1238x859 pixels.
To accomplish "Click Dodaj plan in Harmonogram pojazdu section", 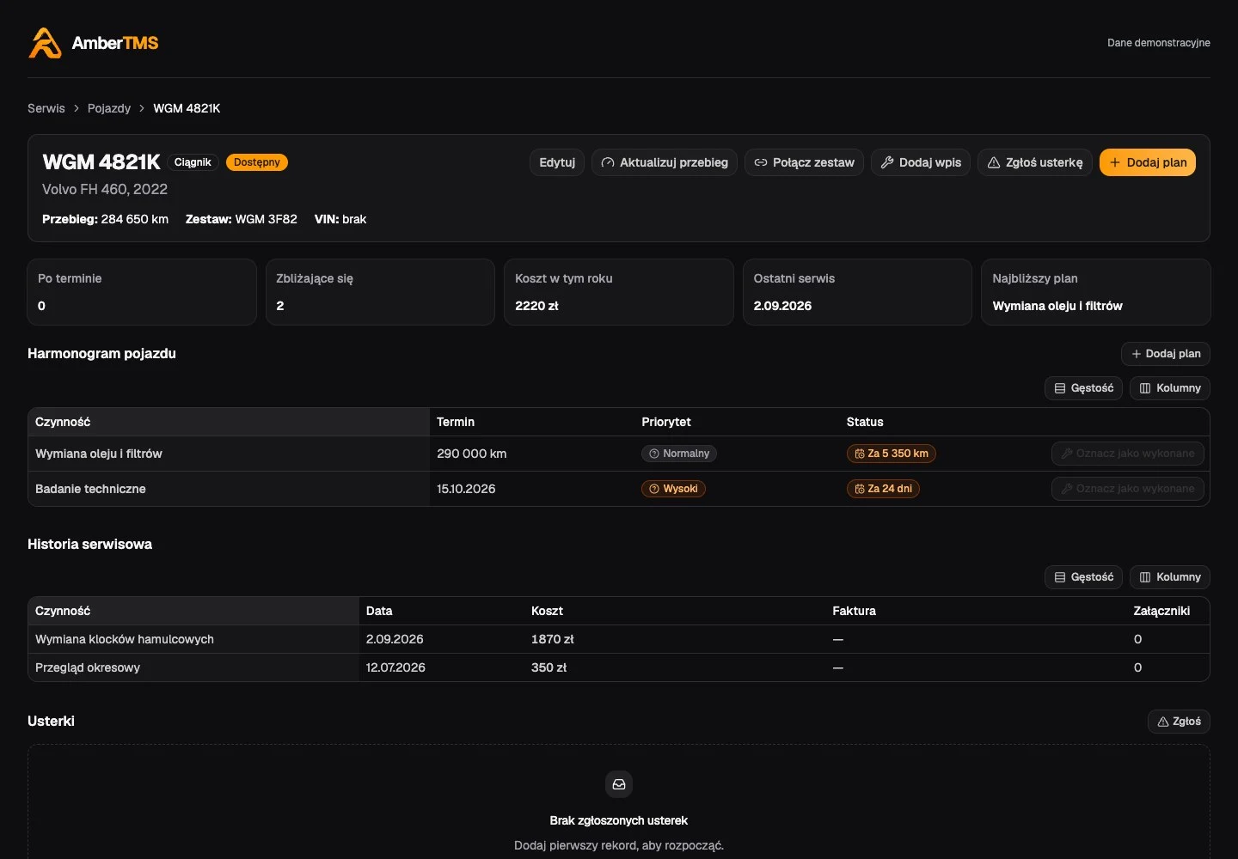I will pos(1166,354).
